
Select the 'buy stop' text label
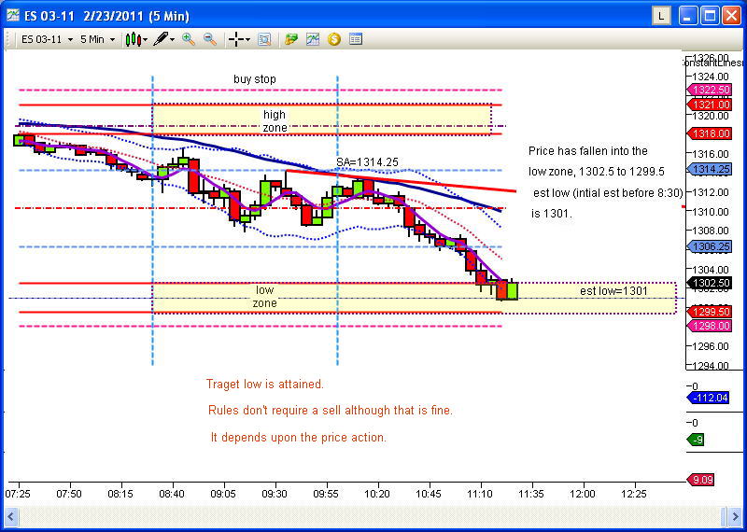(254, 79)
